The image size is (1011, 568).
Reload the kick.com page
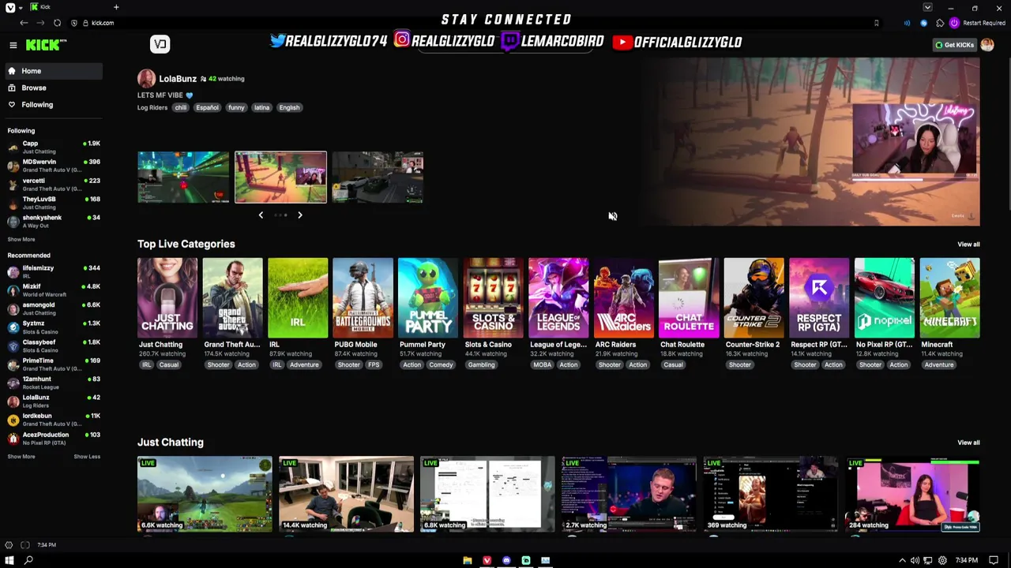57,23
